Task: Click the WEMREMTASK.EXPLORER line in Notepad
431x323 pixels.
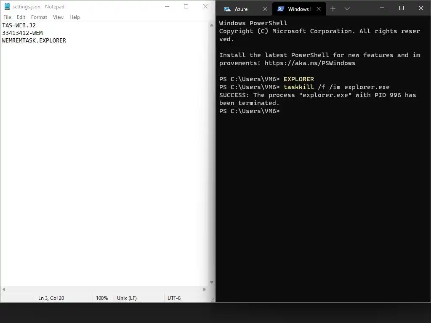Action: click(34, 40)
